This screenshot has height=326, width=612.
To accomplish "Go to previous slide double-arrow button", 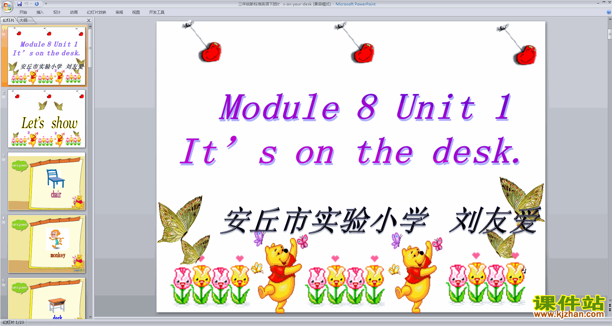I will 610,305.
